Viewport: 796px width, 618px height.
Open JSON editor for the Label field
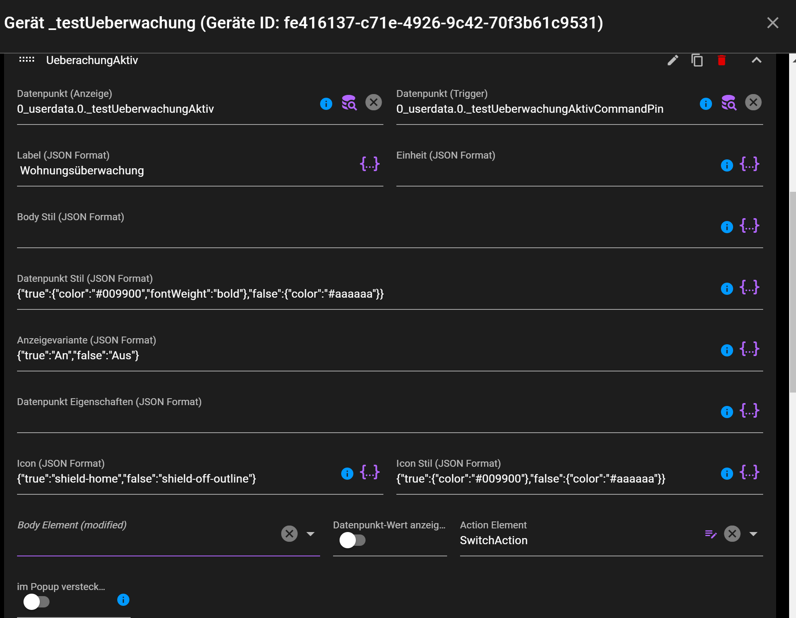369,164
